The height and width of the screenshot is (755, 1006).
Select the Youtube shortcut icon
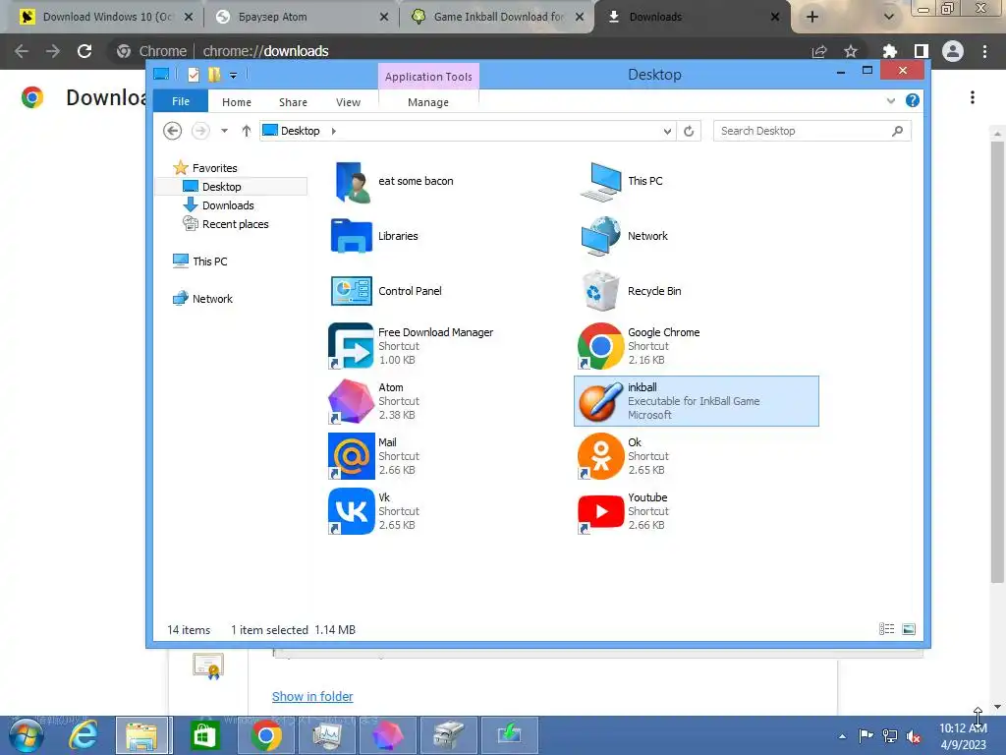click(600, 511)
